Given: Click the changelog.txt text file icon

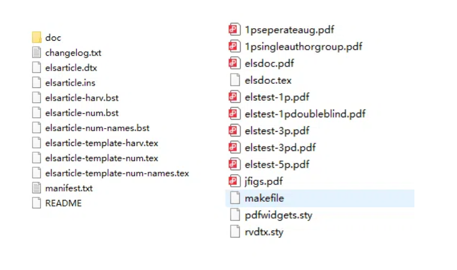Looking at the screenshot, I should pos(37,53).
